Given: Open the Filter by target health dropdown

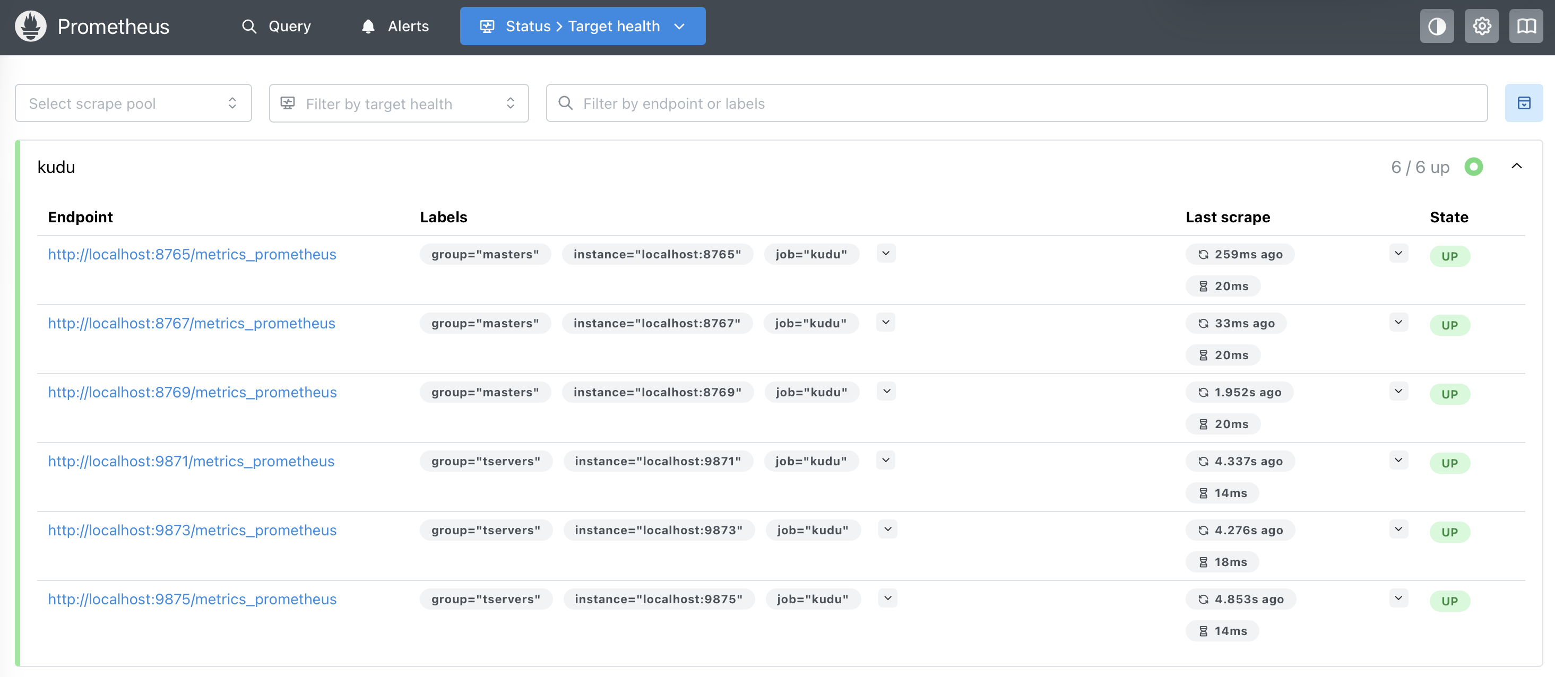Looking at the screenshot, I should pos(399,103).
